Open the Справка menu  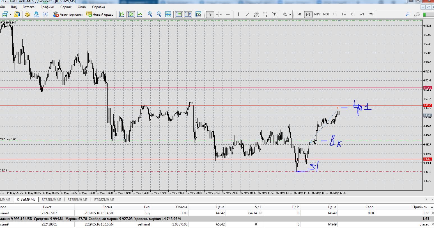tap(98, 7)
